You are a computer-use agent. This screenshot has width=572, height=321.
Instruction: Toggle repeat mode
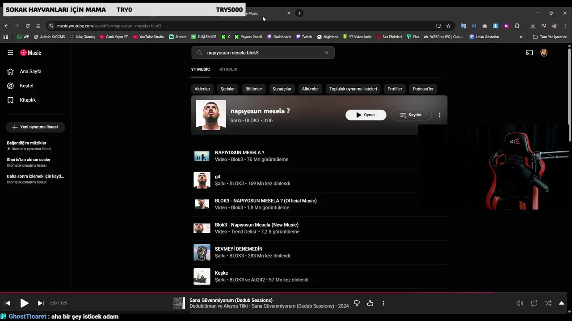pos(534,303)
